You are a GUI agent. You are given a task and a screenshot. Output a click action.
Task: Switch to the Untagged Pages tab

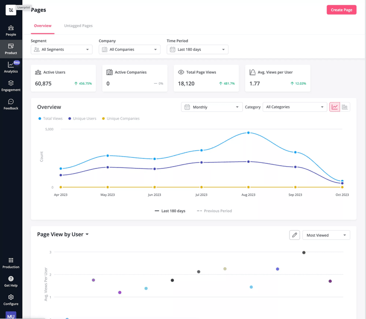pyautogui.click(x=78, y=26)
